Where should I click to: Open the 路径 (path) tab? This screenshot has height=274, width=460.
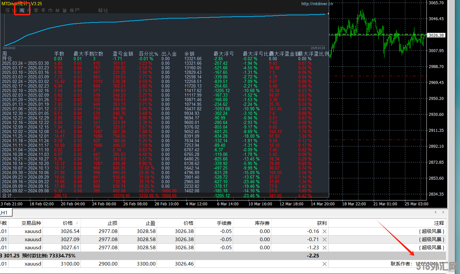103,10
